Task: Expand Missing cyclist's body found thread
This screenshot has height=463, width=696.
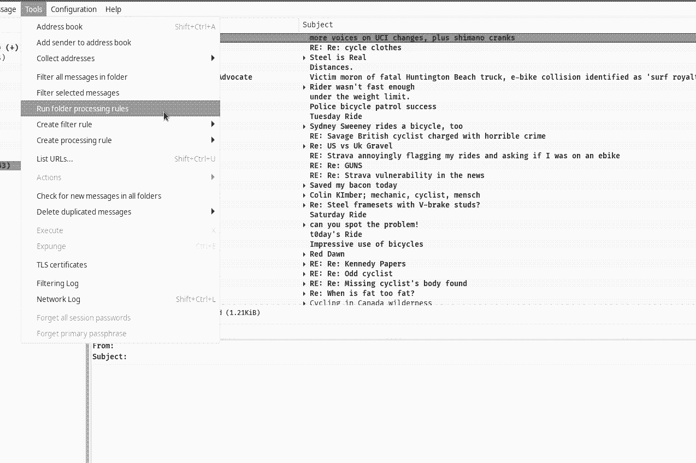Action: [304, 283]
